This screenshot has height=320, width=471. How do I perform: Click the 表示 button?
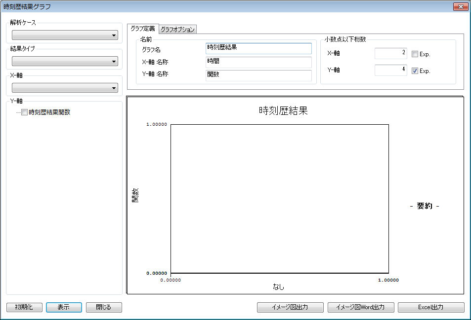pos(64,307)
